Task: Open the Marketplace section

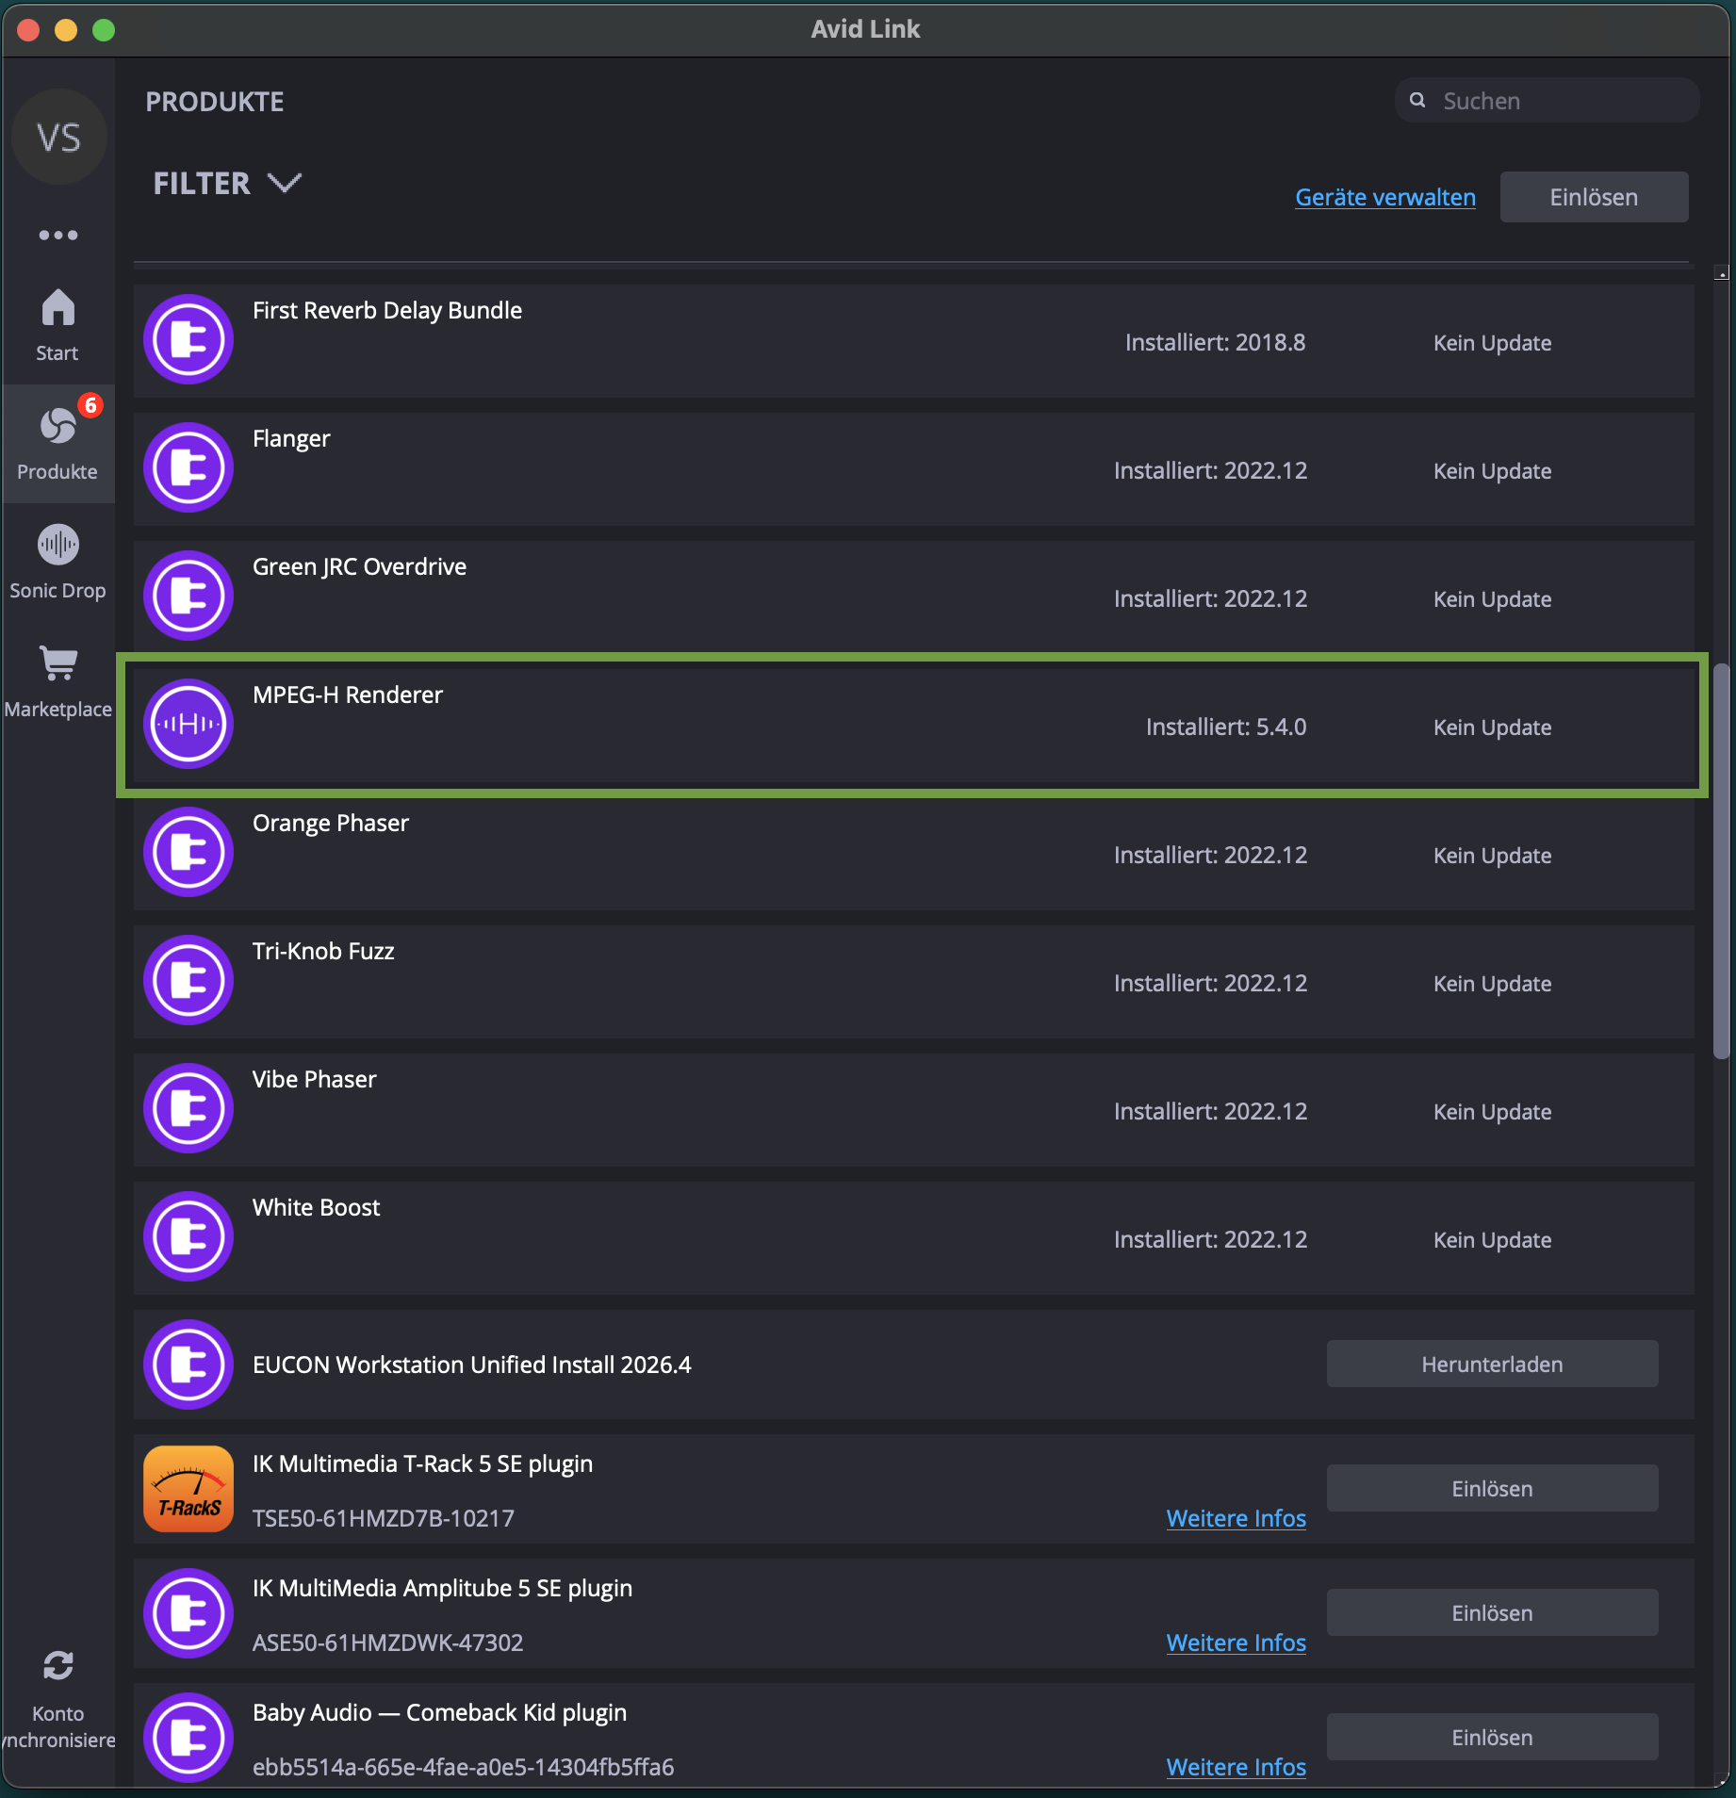Action: coord(57,681)
